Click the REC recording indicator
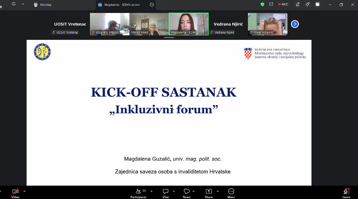The width and height of the screenshot is (358, 199). tap(283, 4)
